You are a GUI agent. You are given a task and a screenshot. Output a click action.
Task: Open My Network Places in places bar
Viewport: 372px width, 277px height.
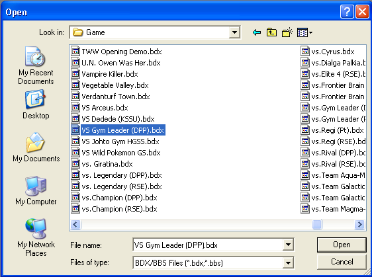coord(36,237)
